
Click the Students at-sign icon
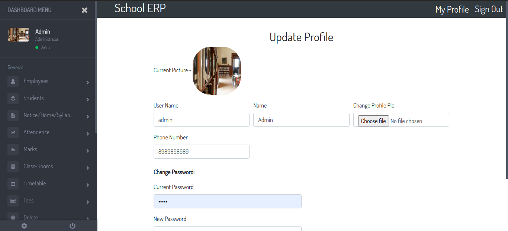pos(13,98)
